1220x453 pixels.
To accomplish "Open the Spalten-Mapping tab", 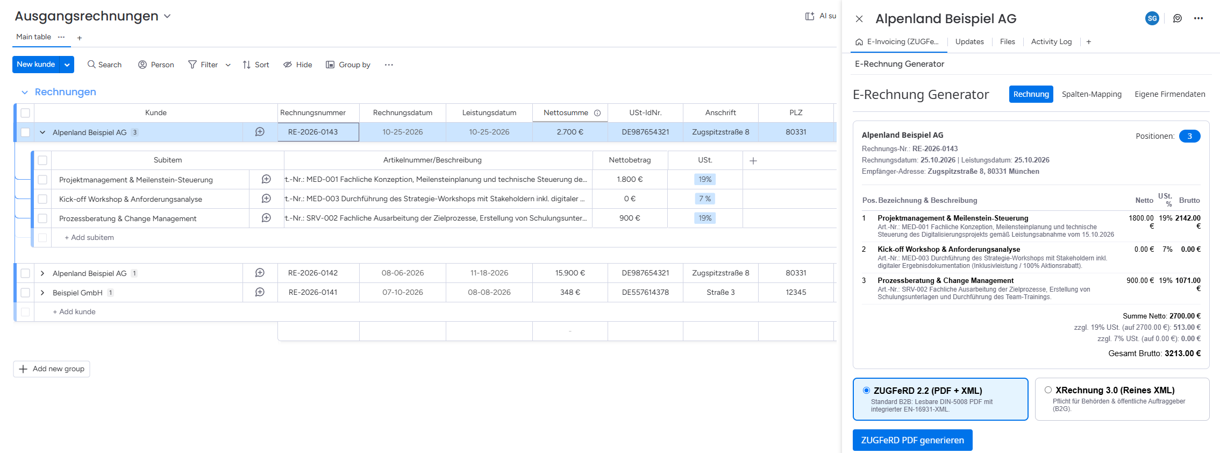I will tap(1091, 94).
